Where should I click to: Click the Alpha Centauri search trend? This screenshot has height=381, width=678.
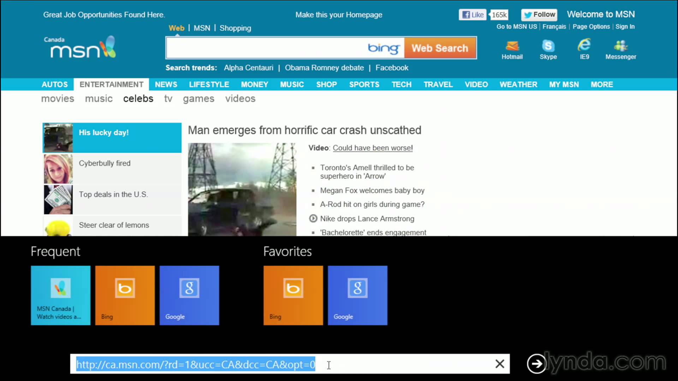tap(249, 68)
